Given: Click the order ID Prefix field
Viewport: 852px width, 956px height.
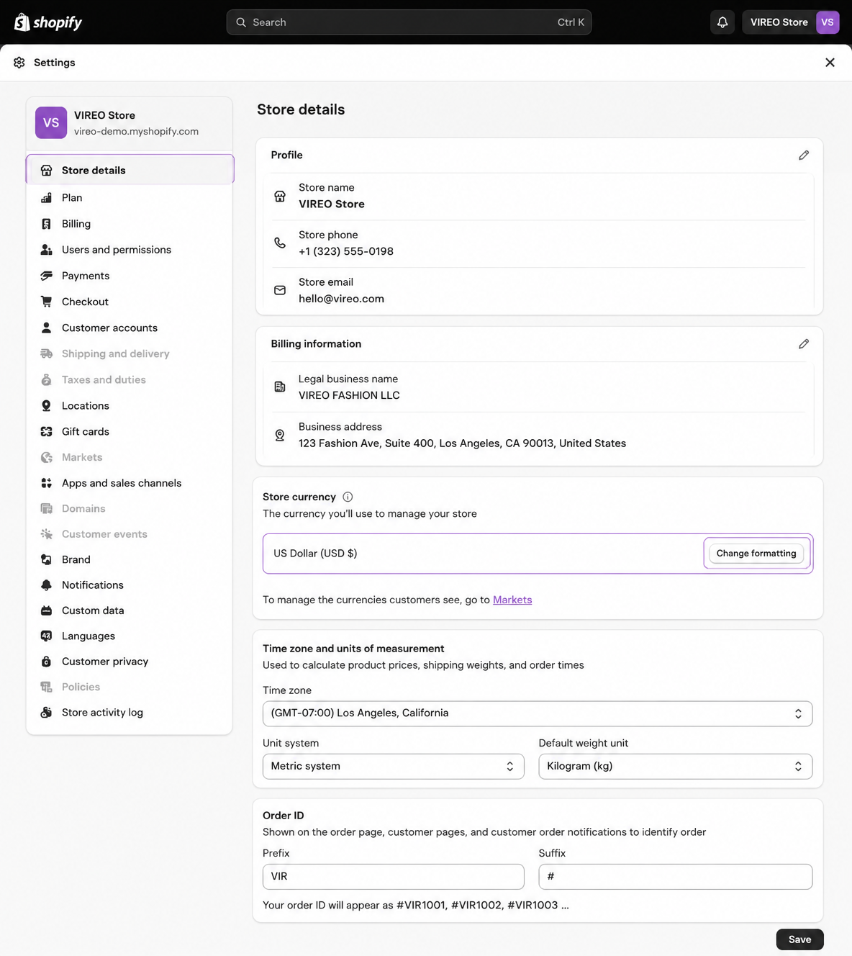Looking at the screenshot, I should click(393, 877).
